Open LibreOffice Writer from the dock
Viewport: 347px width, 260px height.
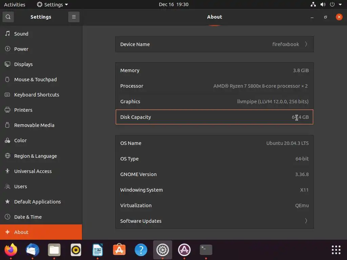coord(98,250)
